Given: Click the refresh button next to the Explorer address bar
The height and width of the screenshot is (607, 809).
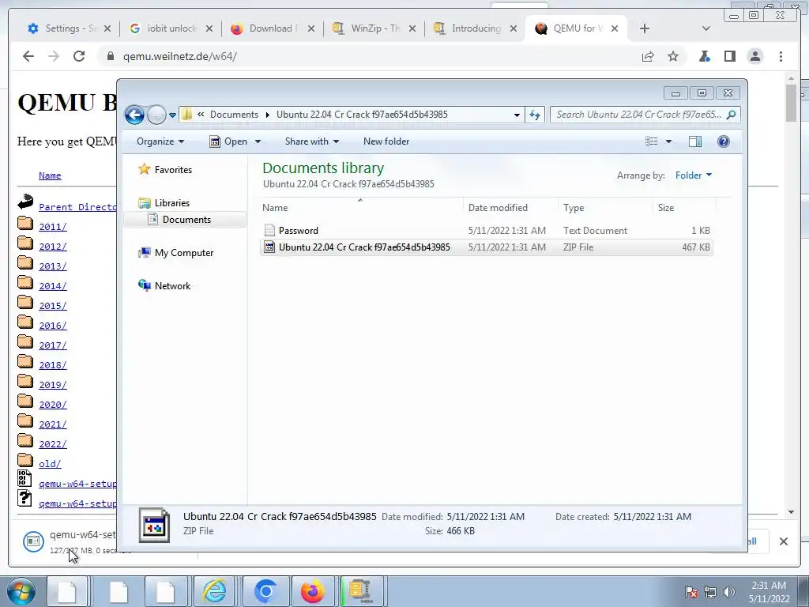Looking at the screenshot, I should pos(535,115).
